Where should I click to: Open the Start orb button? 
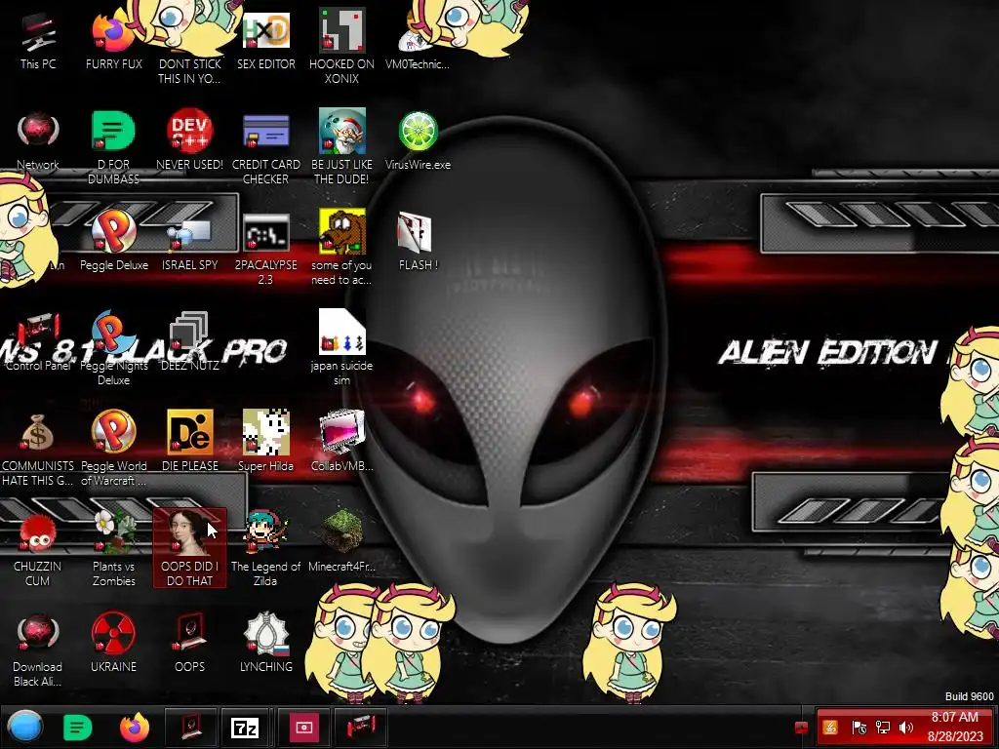pos(24,727)
